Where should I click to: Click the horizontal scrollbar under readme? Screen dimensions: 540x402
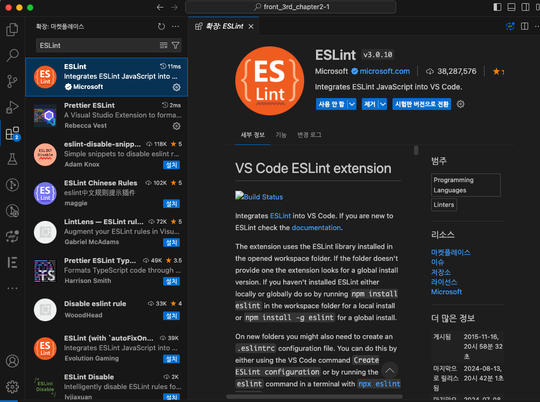coord(314,397)
